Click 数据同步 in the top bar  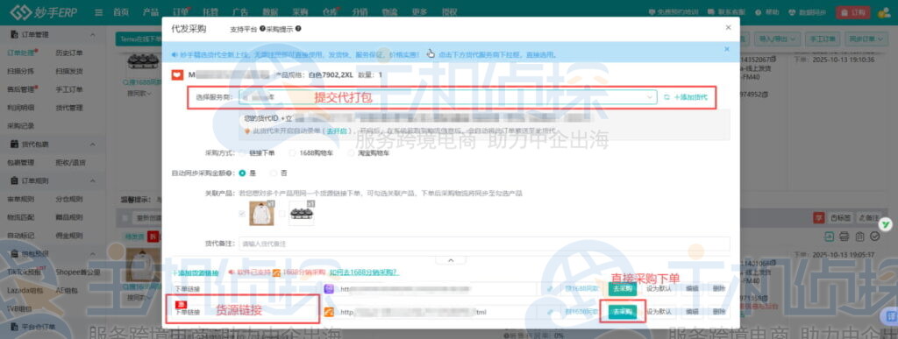pyautogui.click(x=808, y=12)
